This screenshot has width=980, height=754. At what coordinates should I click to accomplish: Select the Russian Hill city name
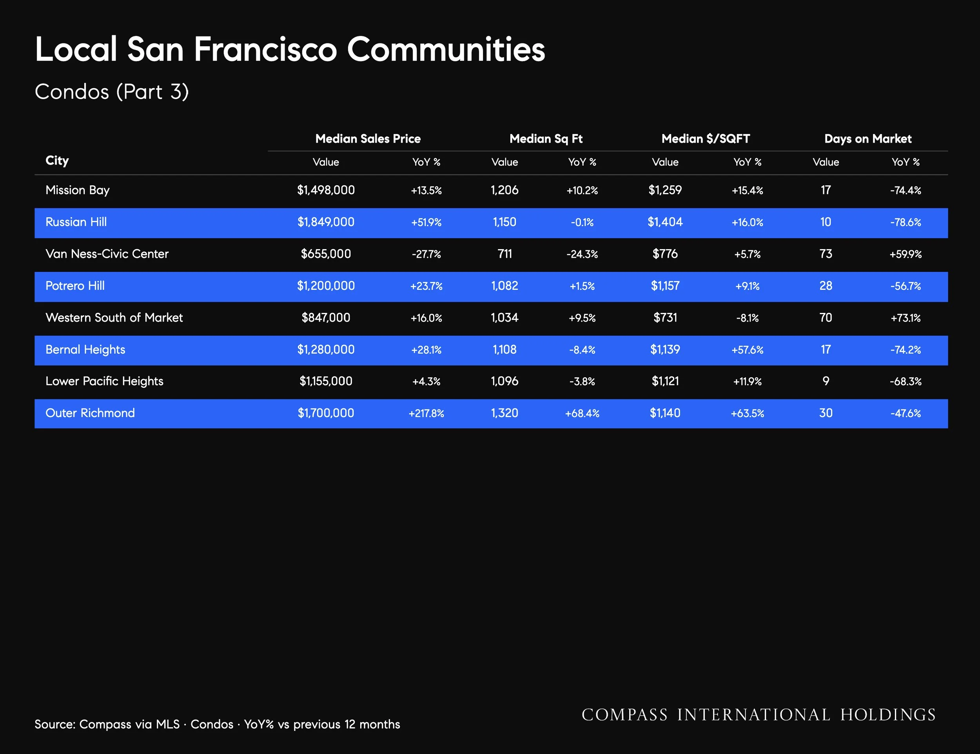(76, 222)
